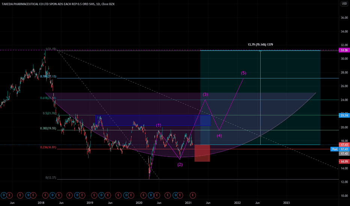Open the lone earnings marker after Jun 2017
This screenshot has width=350, height=206.
point(20,195)
